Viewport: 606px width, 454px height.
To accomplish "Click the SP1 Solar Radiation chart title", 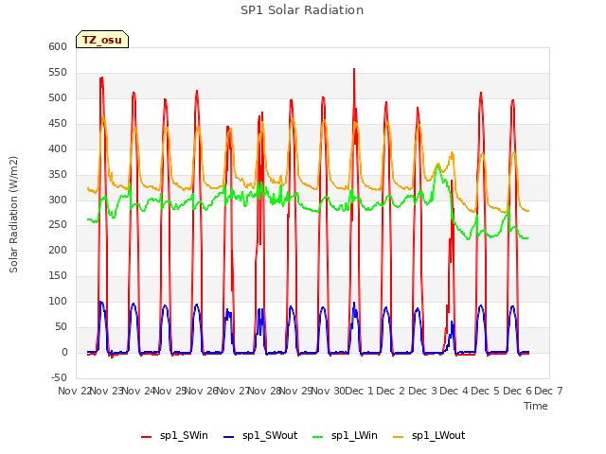I will coord(302,10).
